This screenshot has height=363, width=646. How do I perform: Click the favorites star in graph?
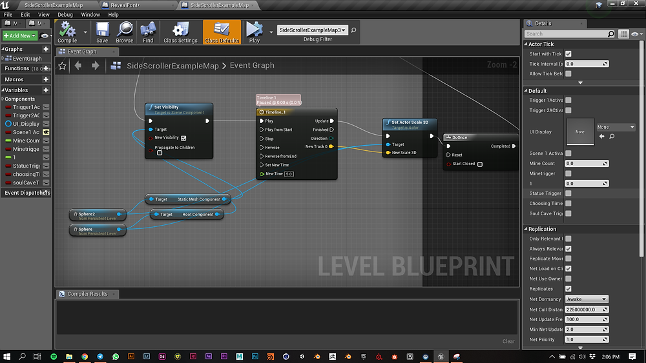(62, 66)
